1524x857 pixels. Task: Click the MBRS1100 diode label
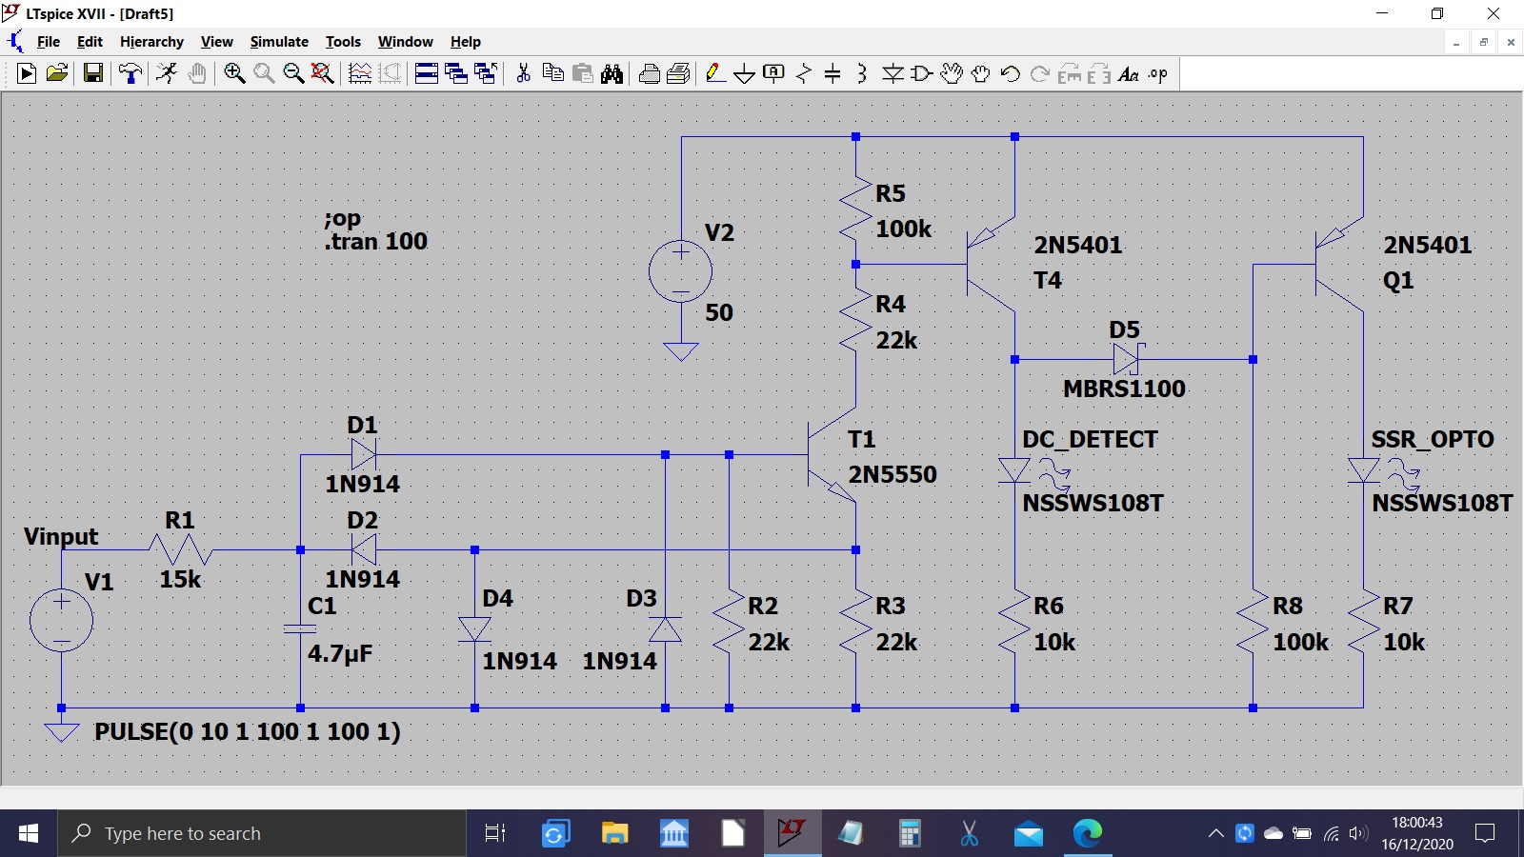[x=1124, y=389]
